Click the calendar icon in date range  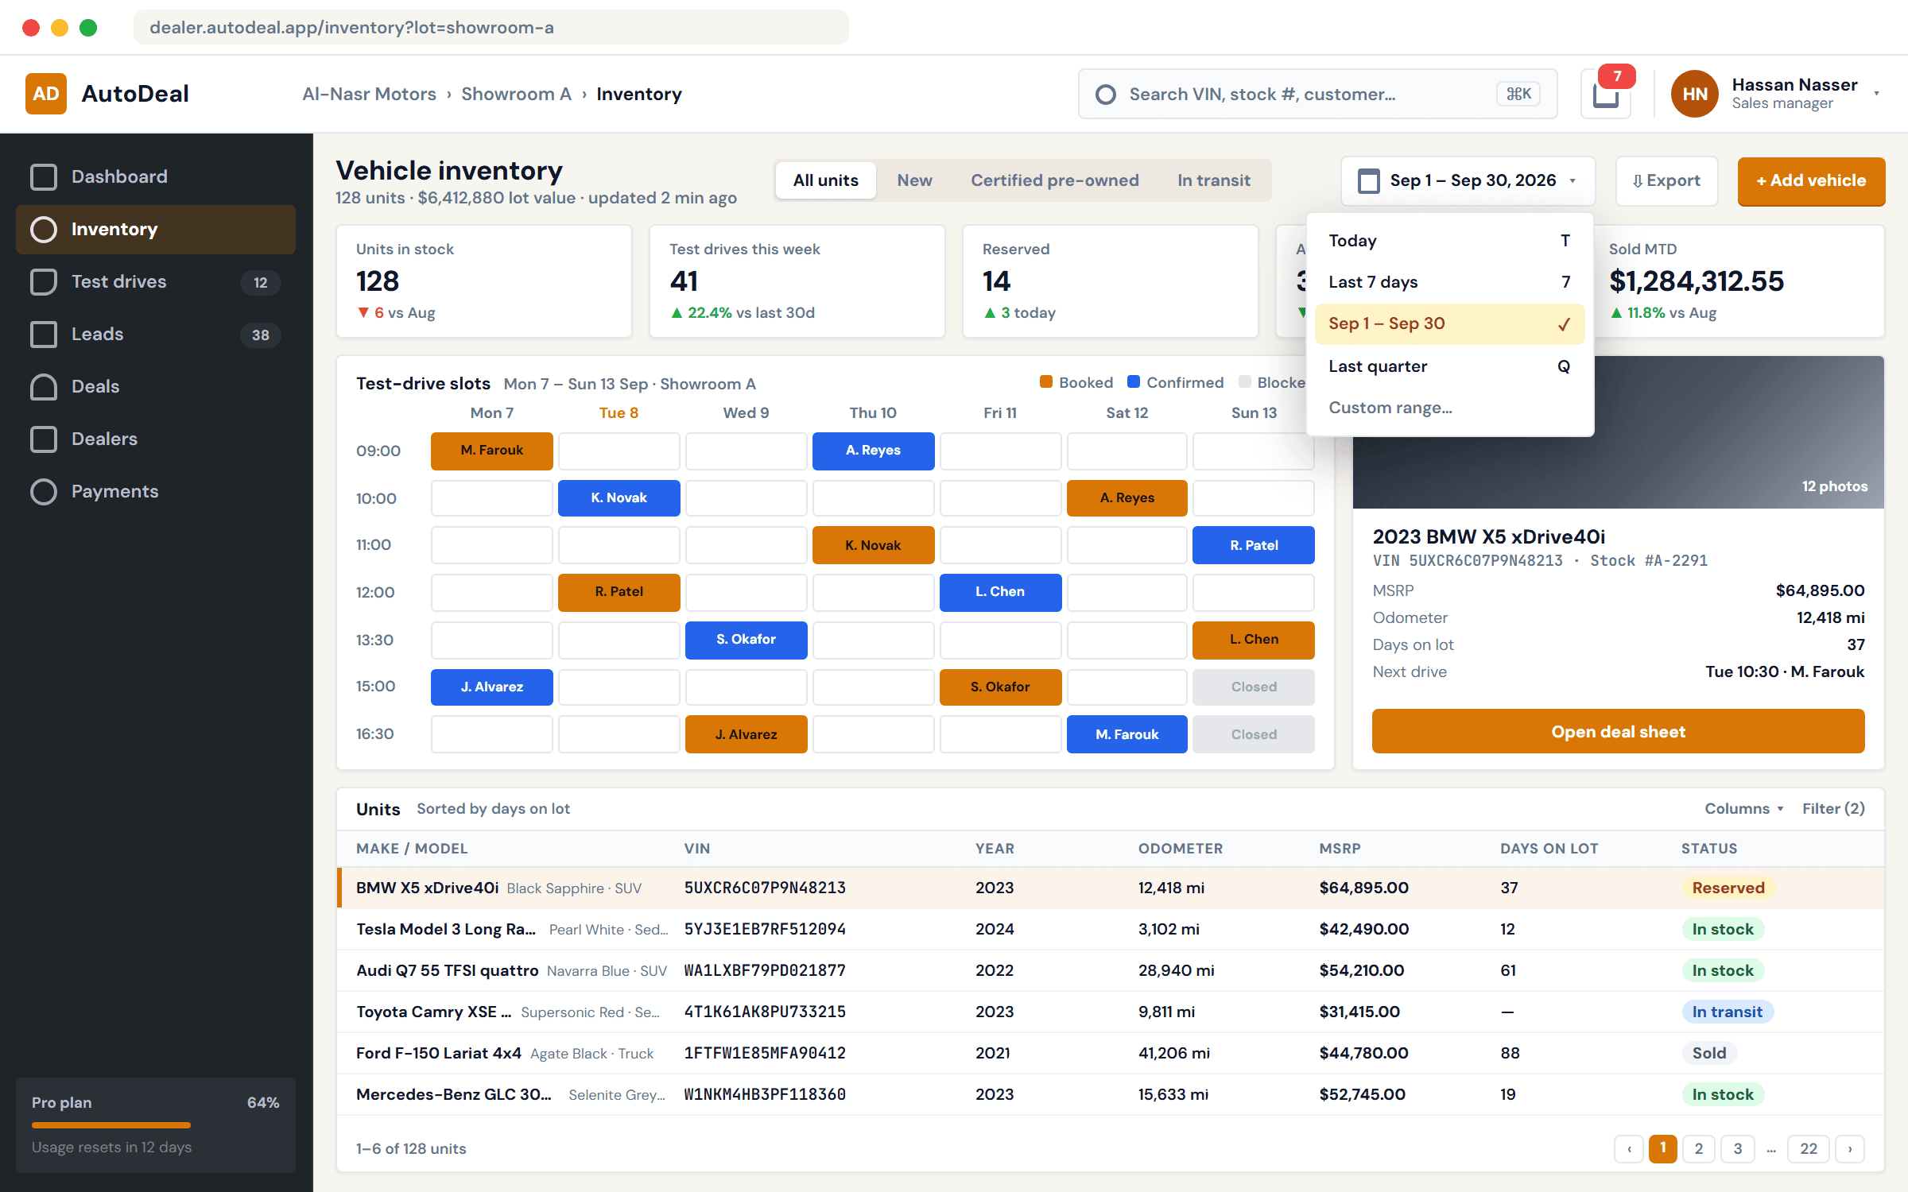coord(1368,181)
